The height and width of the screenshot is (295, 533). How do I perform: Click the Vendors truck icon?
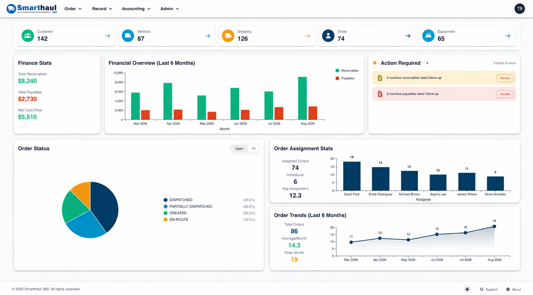tap(128, 36)
